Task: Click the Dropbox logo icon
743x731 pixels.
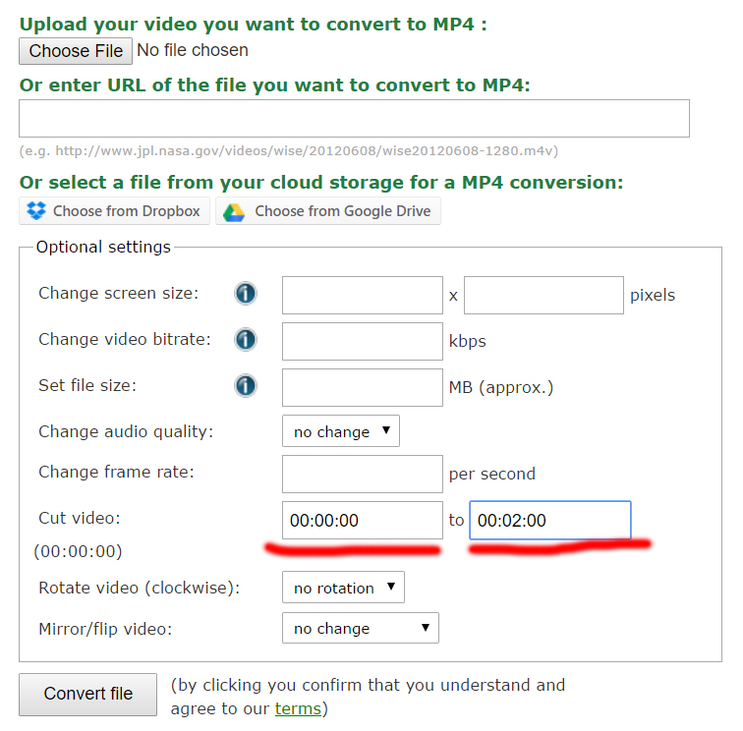Action: pos(36,211)
